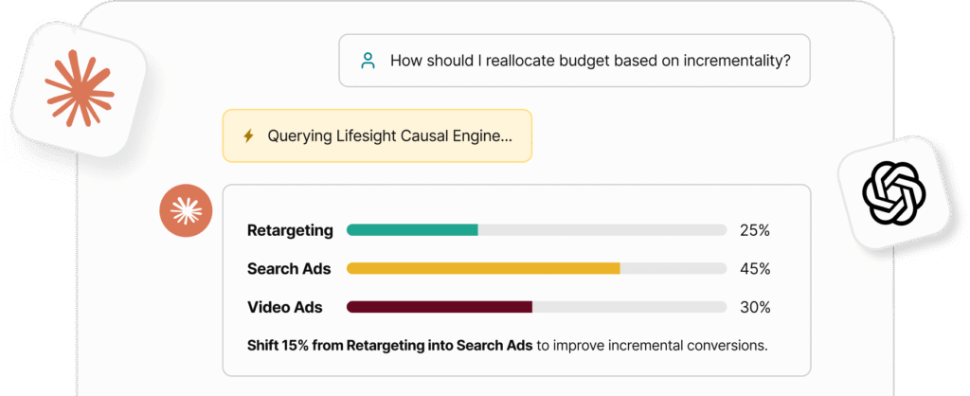Click the green Retargeting progress bar
This screenshot has height=396, width=970.
coord(412,230)
